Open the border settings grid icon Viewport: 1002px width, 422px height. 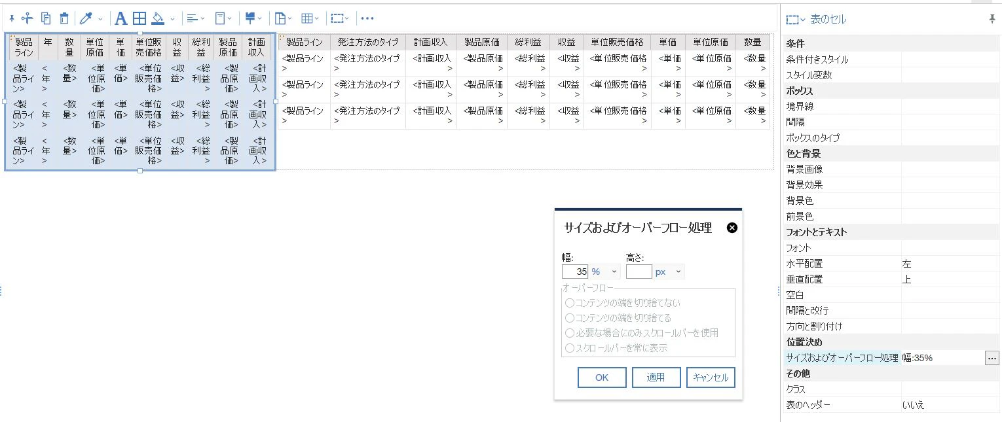point(139,18)
